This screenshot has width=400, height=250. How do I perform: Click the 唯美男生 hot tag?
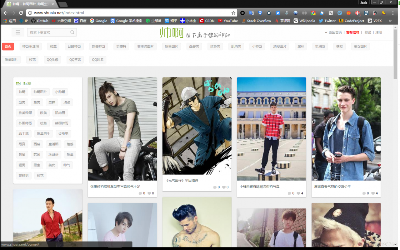pyautogui.click(x=43, y=134)
